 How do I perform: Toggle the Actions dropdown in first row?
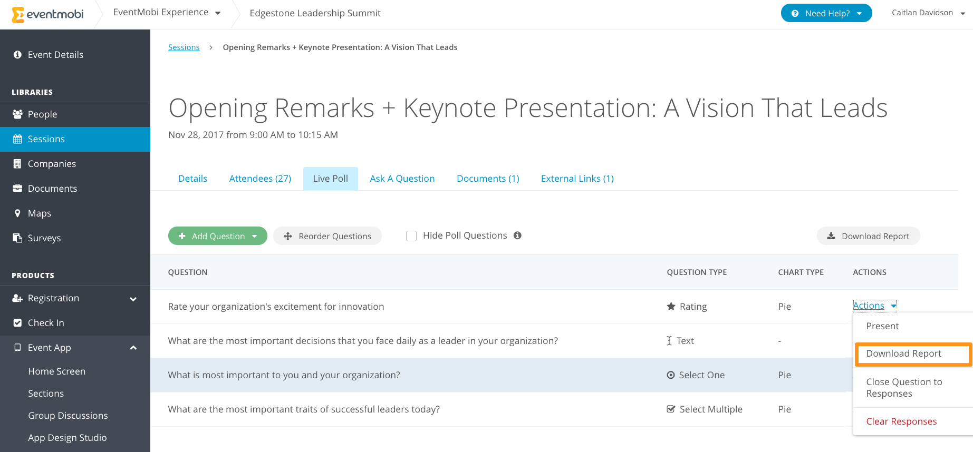(874, 306)
